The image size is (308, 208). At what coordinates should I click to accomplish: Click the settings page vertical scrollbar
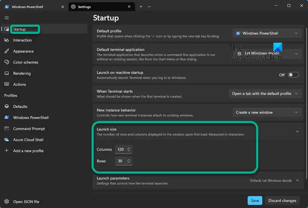point(307,104)
